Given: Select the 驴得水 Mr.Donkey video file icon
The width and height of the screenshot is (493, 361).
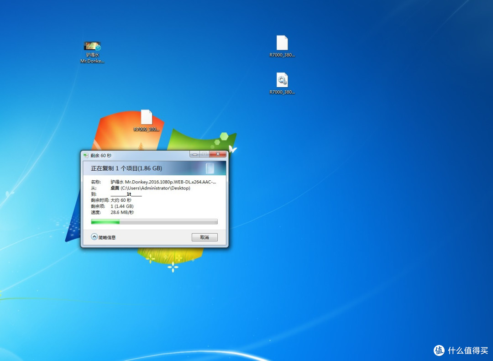Looking at the screenshot, I should point(92,52).
